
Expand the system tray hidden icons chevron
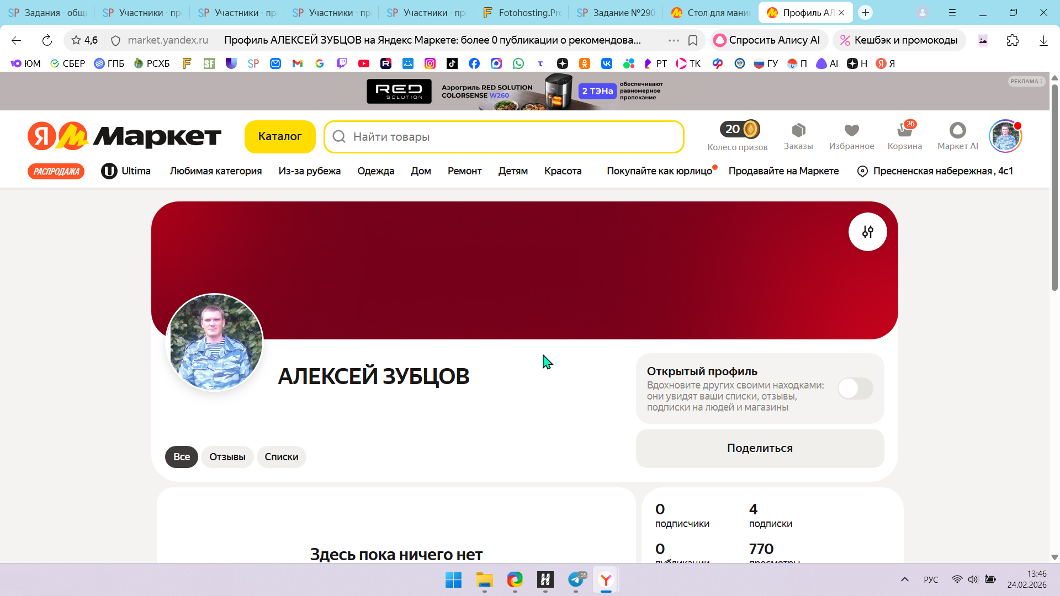click(x=904, y=579)
